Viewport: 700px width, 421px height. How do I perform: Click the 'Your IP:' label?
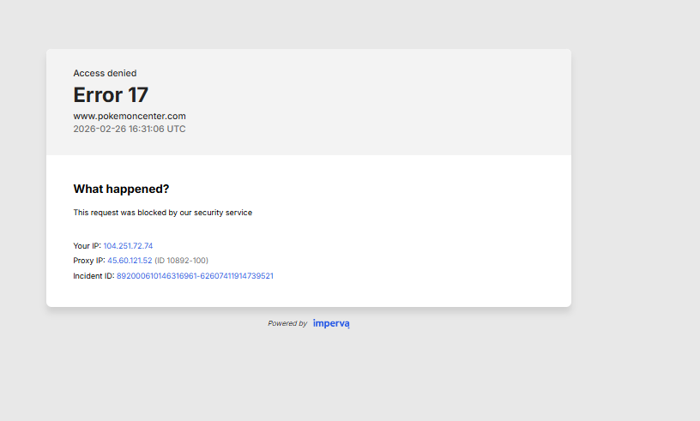tap(87, 246)
